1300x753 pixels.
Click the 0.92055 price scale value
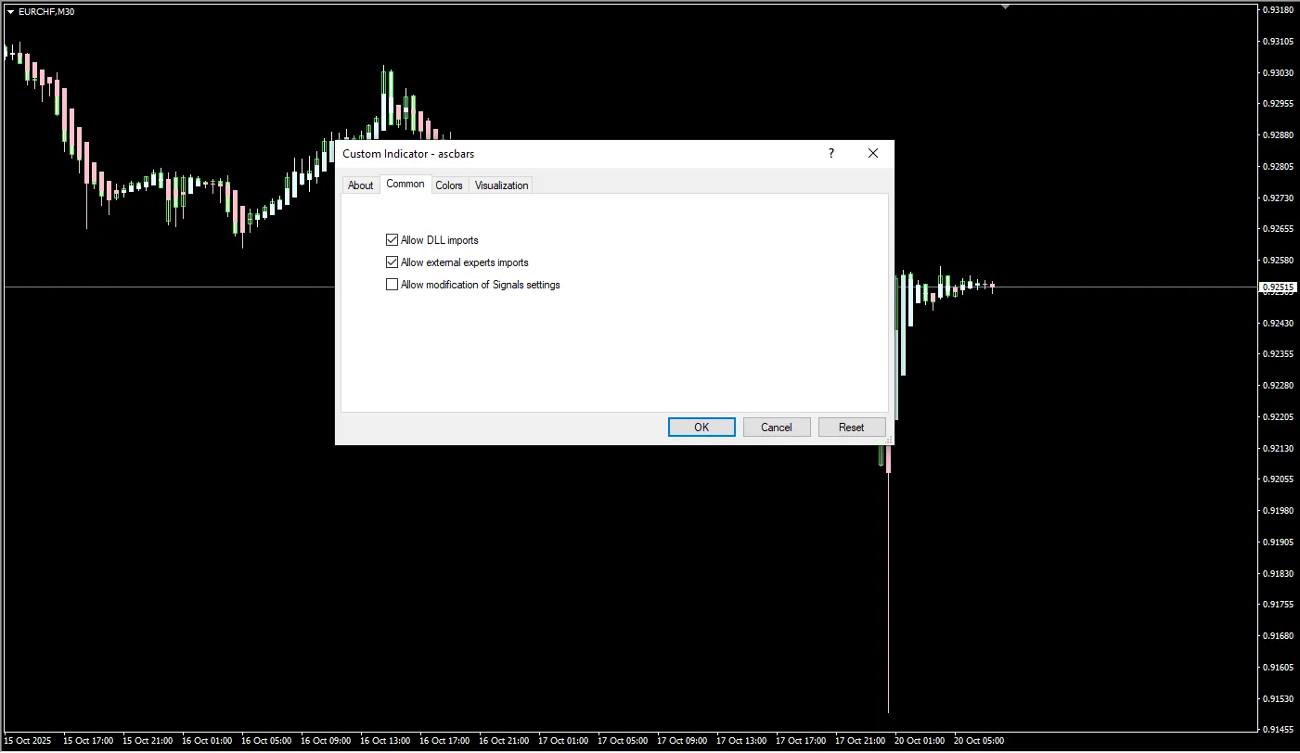point(1280,479)
